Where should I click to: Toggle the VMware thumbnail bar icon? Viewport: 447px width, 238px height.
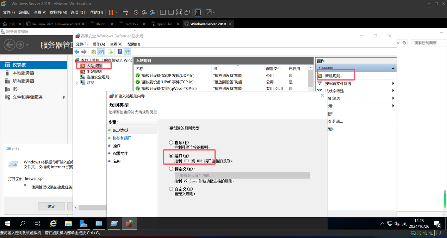171,12
